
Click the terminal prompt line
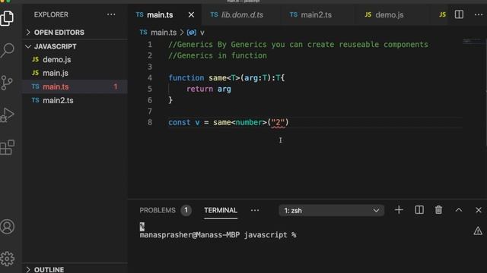218,234
